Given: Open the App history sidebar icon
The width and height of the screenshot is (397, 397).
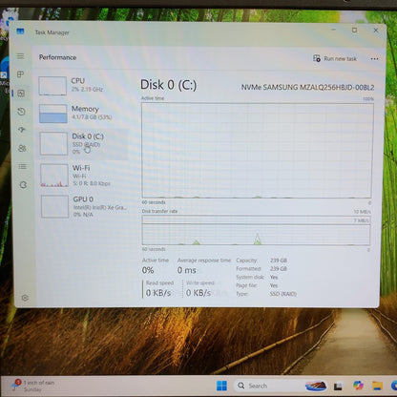Looking at the screenshot, I should tap(21, 112).
